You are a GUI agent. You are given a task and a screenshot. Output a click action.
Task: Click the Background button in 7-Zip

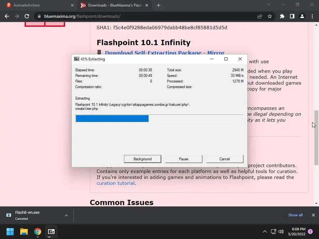(143, 159)
